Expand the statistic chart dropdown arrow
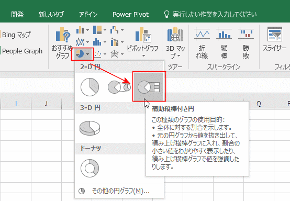Screen dimensions: 290x201 (x=105, y=42)
